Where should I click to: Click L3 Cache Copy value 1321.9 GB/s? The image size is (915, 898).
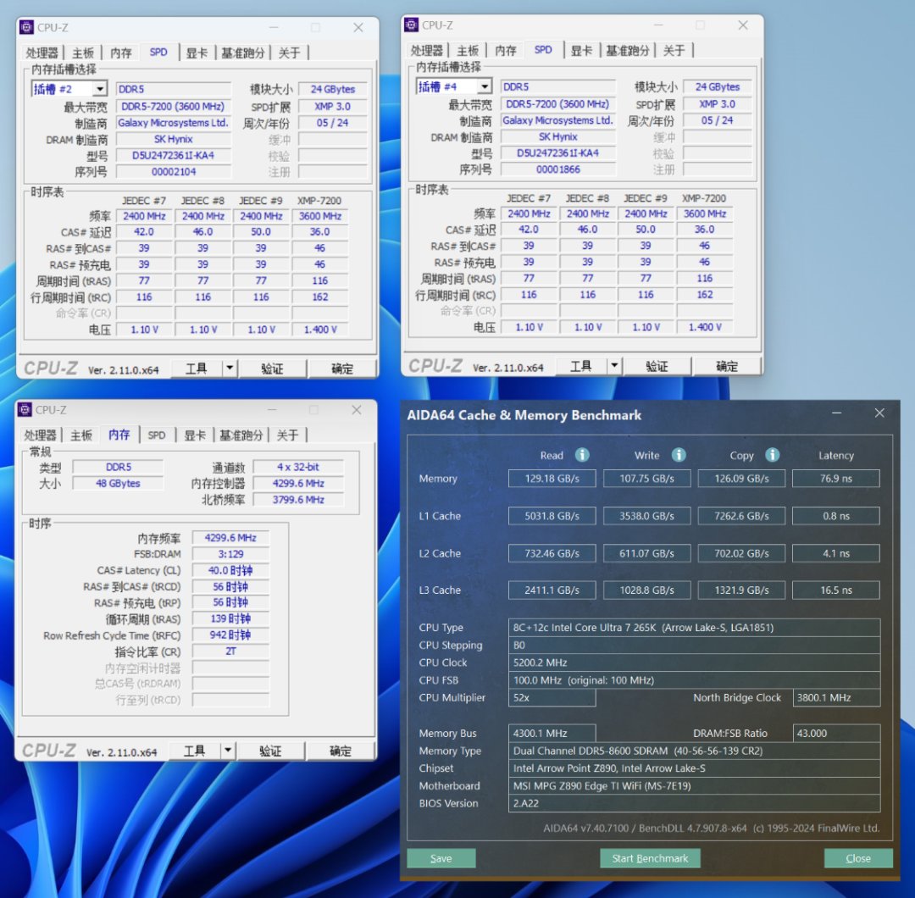tap(741, 590)
